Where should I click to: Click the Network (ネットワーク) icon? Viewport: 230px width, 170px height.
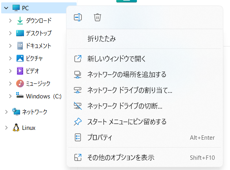point(16,112)
